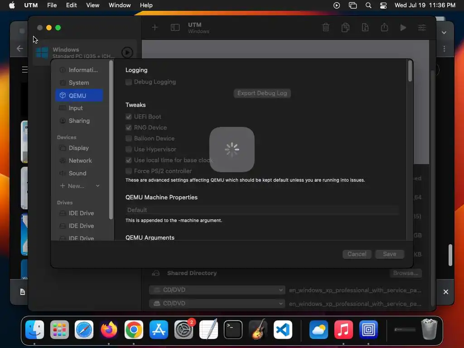Click the Cancel button
Viewport: 464px width, 348px height.
(357, 254)
